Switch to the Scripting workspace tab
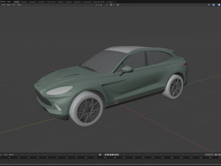The width and height of the screenshot is (221, 166). point(110,2)
